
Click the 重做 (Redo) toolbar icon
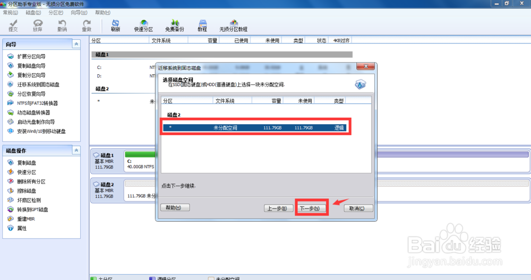(x=87, y=25)
